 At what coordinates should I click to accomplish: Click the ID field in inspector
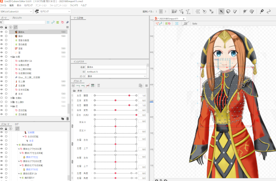[116, 72]
